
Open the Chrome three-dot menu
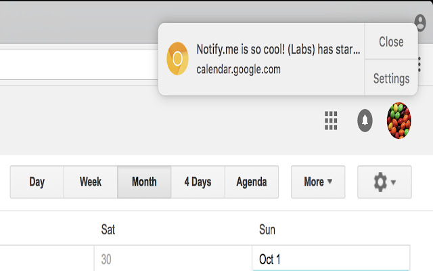[419, 64]
